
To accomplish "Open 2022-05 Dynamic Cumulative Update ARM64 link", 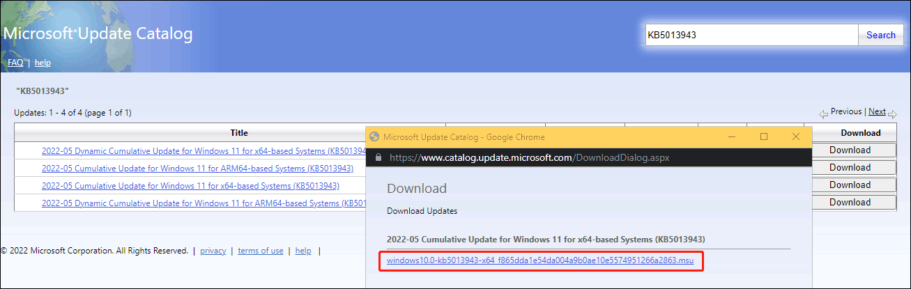I will [x=204, y=203].
